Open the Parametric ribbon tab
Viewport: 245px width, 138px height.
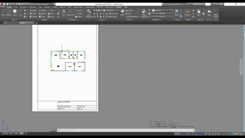32,7
